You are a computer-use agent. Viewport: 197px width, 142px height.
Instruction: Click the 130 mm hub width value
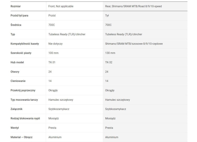pos(110,53)
